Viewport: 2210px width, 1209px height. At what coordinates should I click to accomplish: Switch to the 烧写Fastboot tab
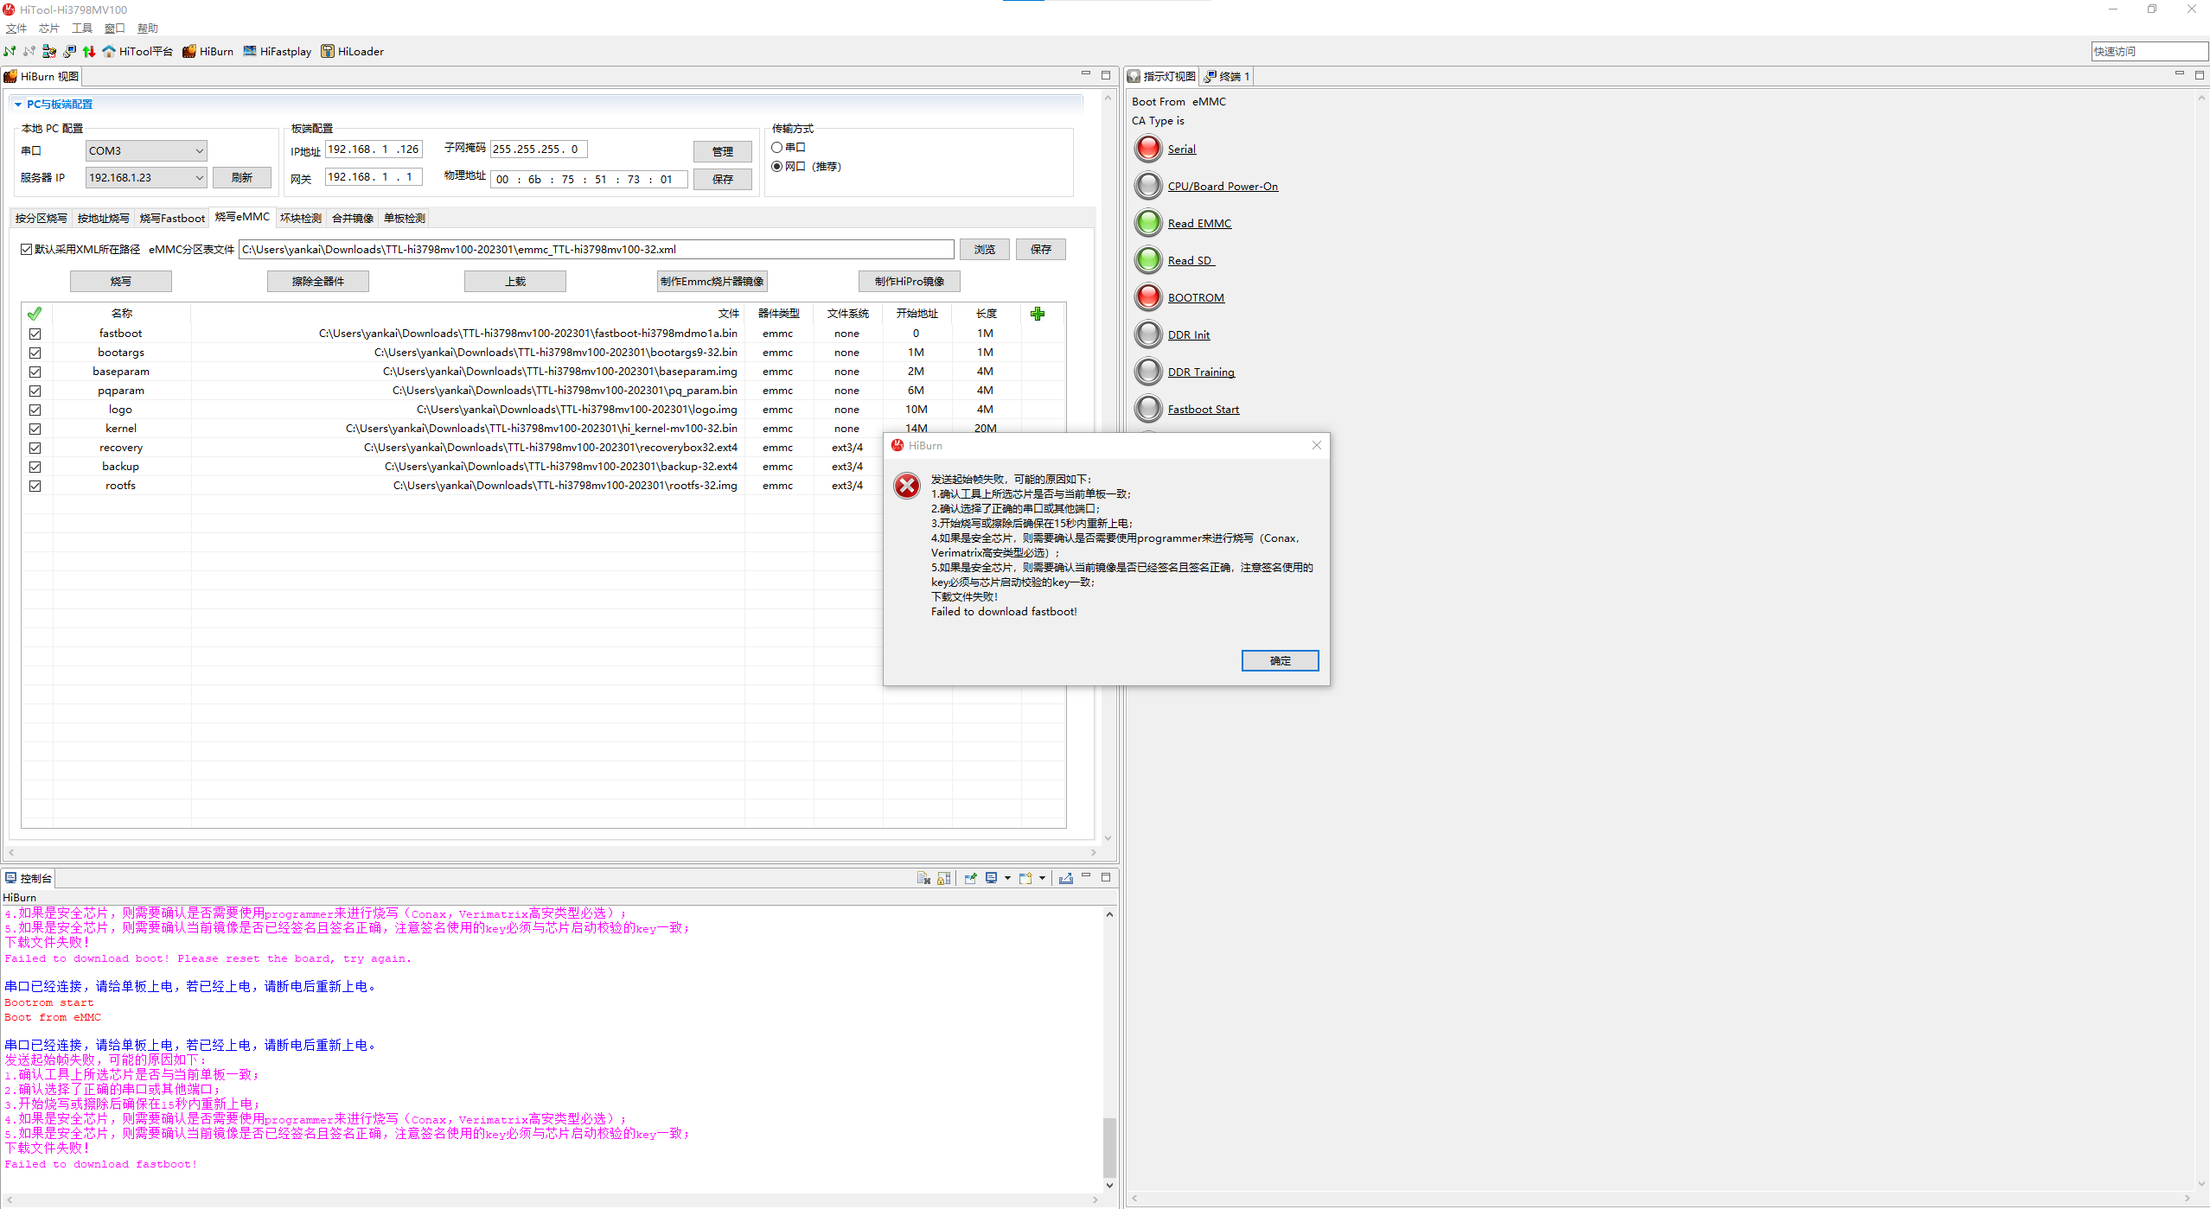(x=172, y=219)
